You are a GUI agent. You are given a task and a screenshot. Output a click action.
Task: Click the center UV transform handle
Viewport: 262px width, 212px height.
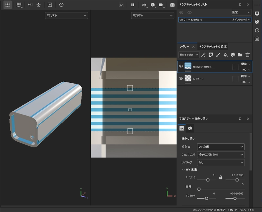click(x=130, y=110)
